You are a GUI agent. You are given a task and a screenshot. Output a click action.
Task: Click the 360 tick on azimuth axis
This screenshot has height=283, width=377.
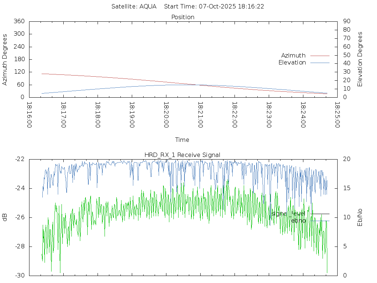pos(19,21)
